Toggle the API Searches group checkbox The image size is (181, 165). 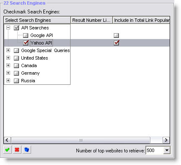click(x=16, y=28)
